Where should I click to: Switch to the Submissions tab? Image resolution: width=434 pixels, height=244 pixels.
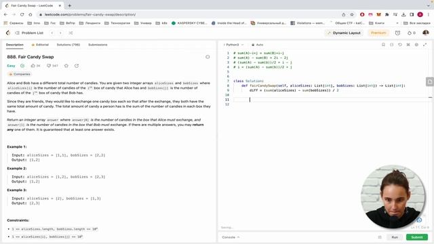(98, 45)
